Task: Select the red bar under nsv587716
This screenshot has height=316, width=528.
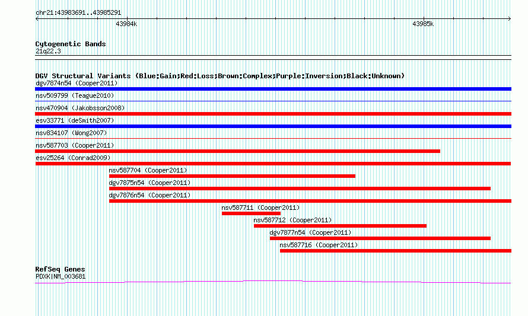Action: pos(396,251)
